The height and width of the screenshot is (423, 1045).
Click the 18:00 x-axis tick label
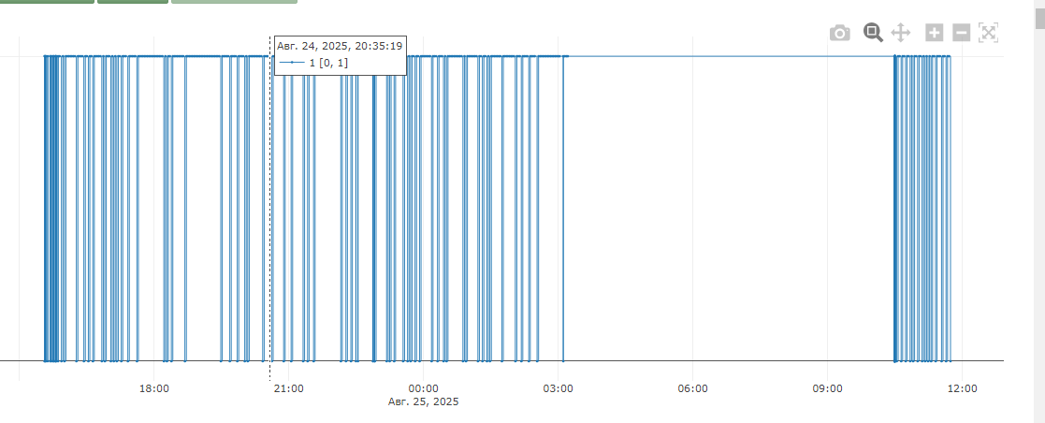coord(153,388)
